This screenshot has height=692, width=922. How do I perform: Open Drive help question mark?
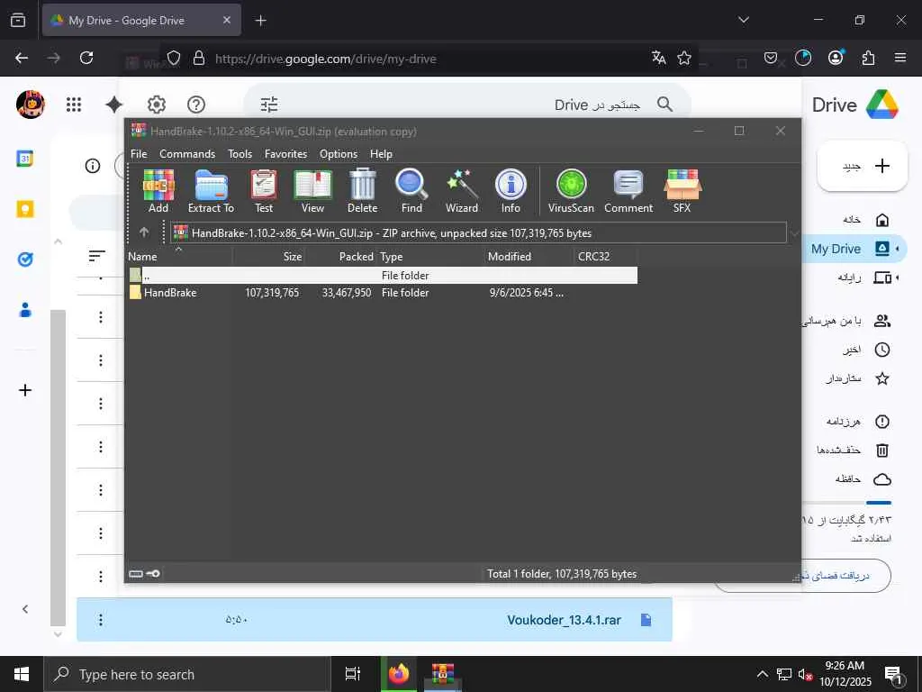click(x=195, y=105)
